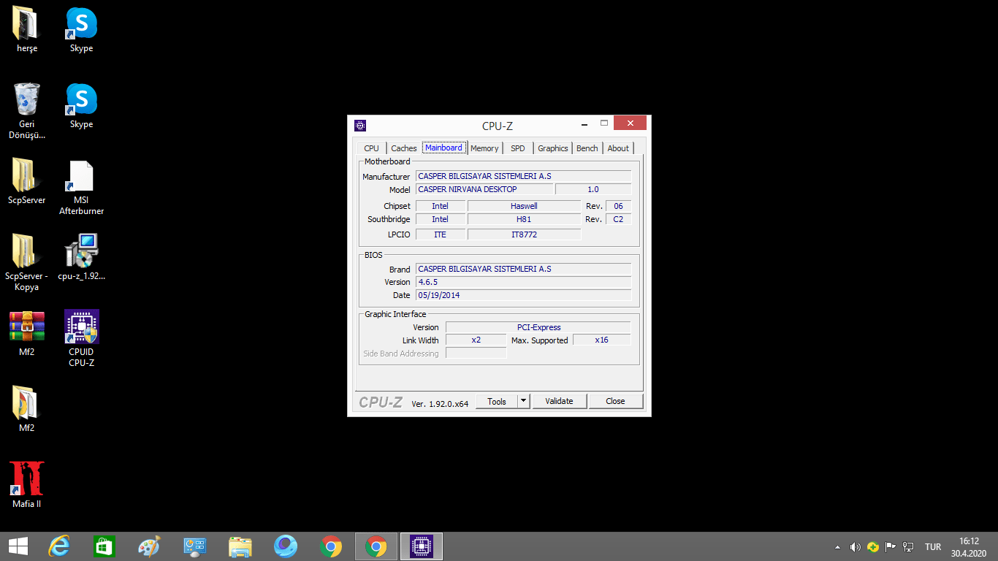This screenshot has height=561, width=998.
Task: Click the CPU-Z title bar app icon
Action: click(x=360, y=126)
